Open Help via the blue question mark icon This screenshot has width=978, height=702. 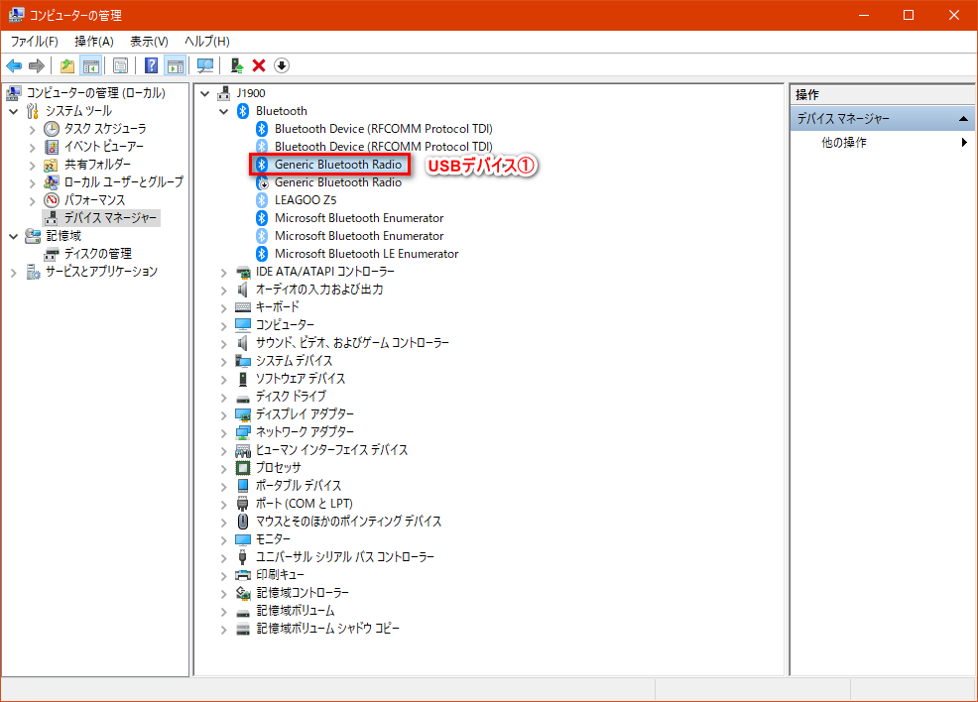(151, 65)
